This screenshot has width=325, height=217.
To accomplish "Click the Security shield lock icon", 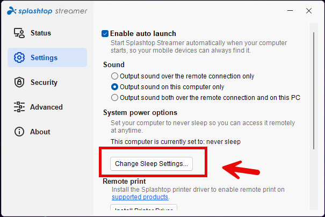I will [x=19, y=83].
